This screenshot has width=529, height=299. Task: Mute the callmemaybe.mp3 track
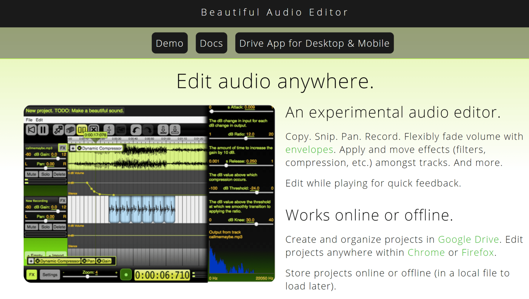coord(31,174)
